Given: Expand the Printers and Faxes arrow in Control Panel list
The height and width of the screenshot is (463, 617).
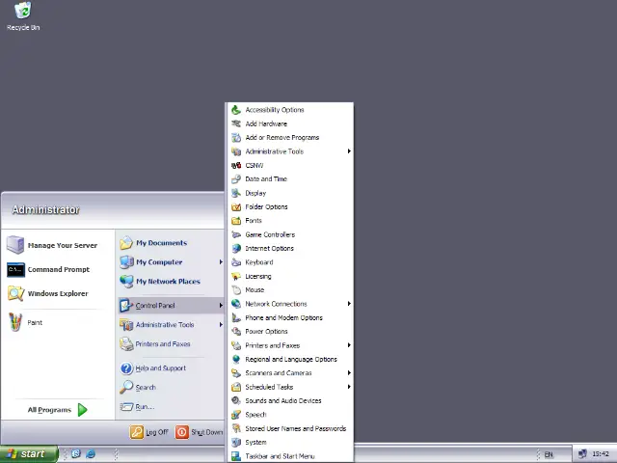Looking at the screenshot, I should click(x=349, y=345).
